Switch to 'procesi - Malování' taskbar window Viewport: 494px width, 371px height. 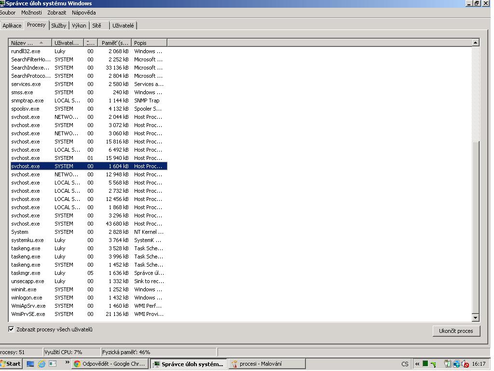[x=266, y=364]
